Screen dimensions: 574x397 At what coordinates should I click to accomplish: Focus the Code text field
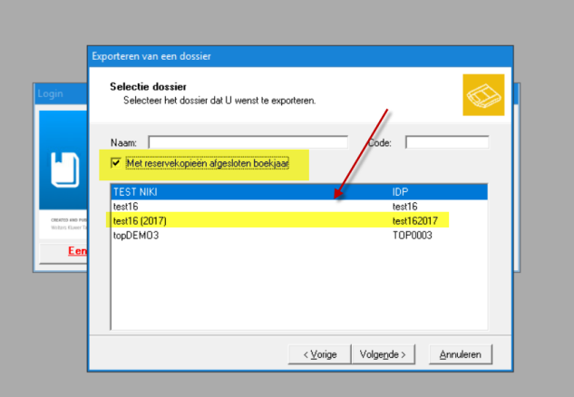[446, 142]
